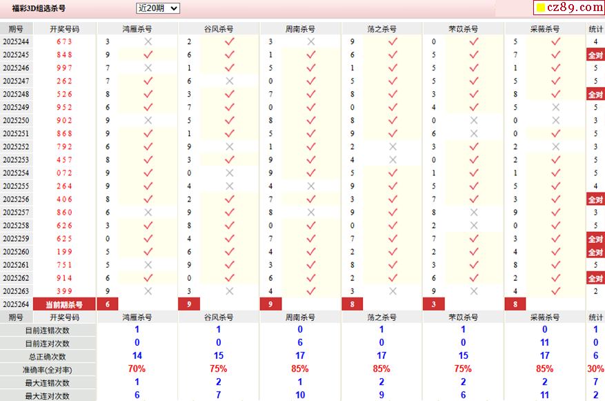The width and height of the screenshot is (605, 401).
Task: Click the X mark for 鸿雁杀号 in row 2025261
Action: tap(148, 264)
